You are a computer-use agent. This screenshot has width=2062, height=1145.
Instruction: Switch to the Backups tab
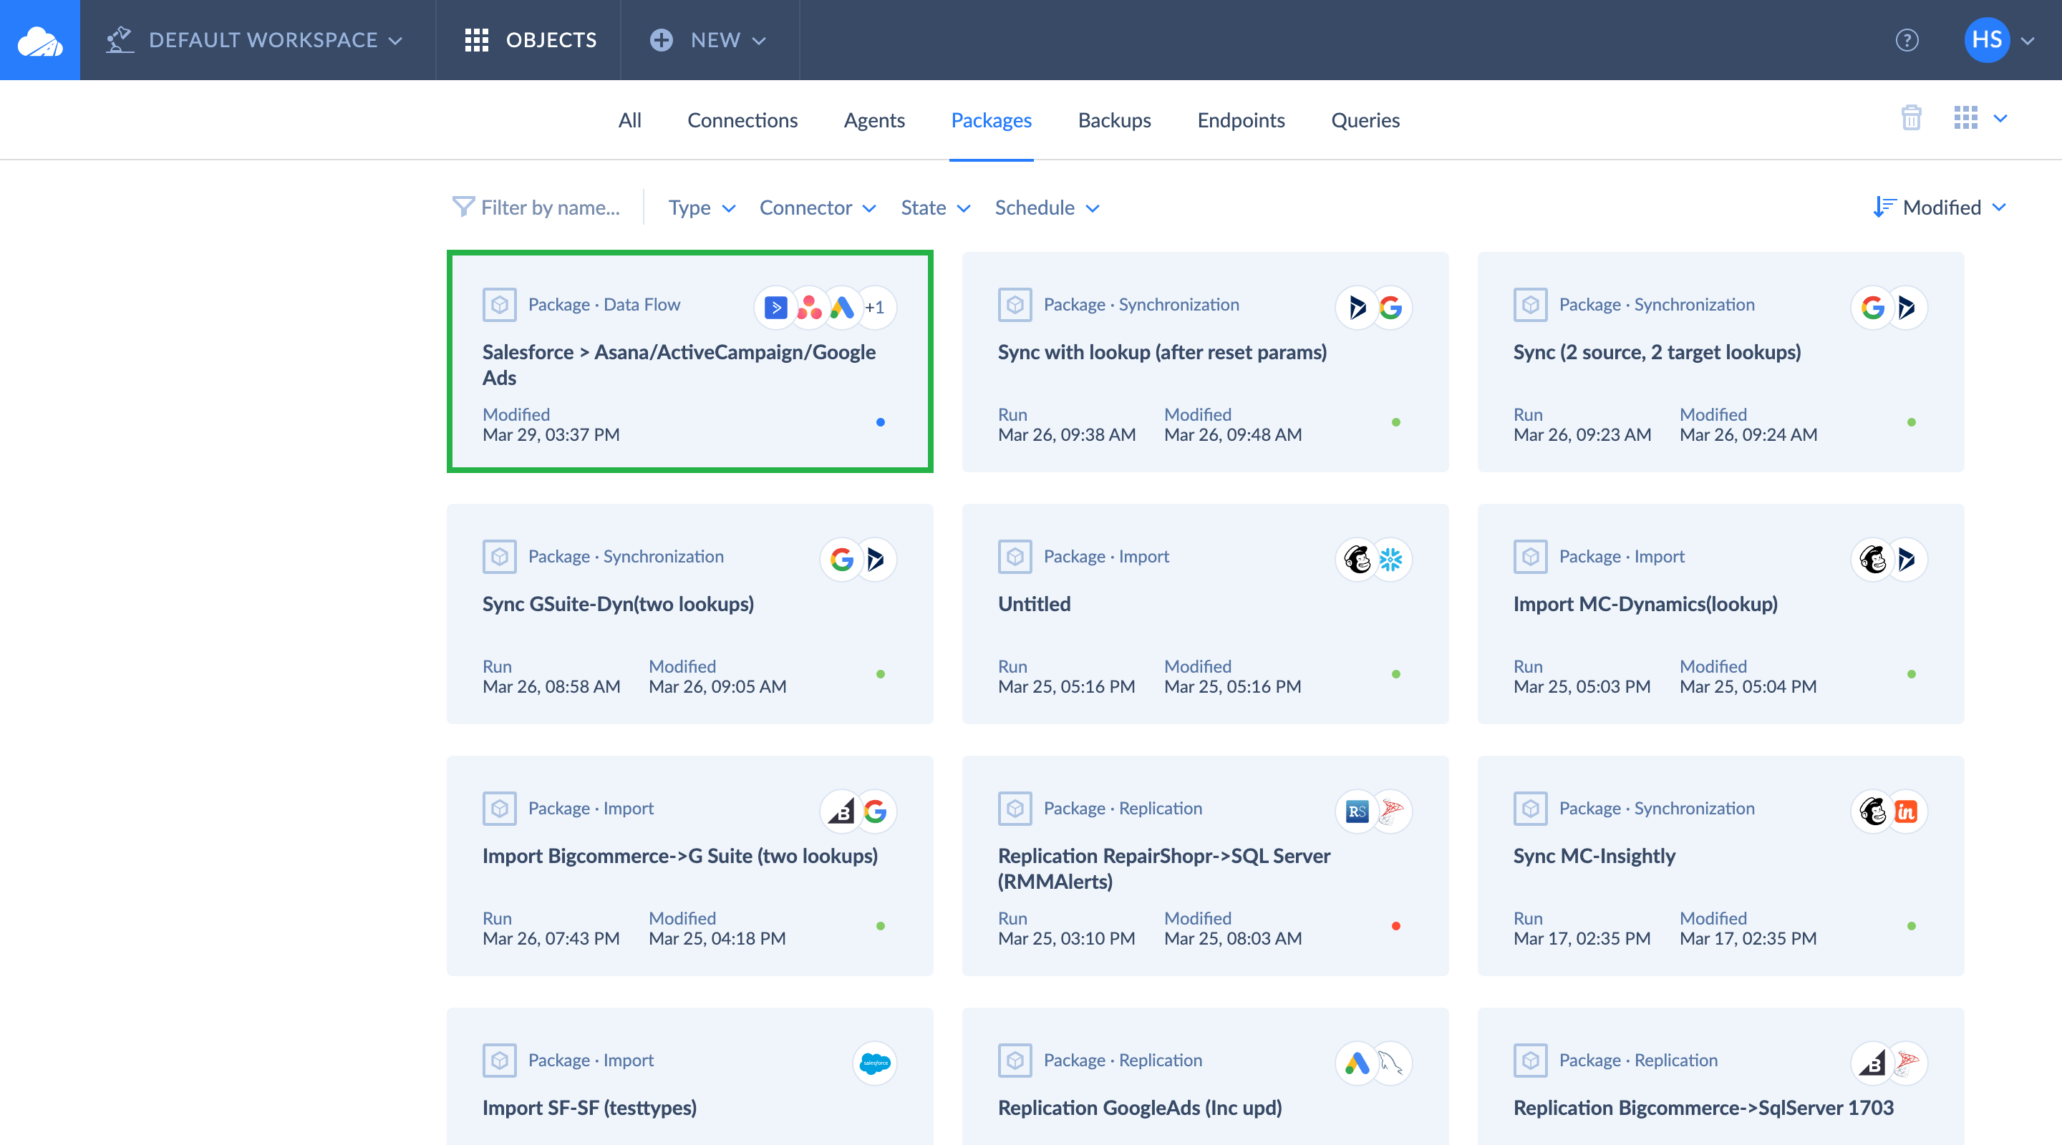(x=1114, y=120)
